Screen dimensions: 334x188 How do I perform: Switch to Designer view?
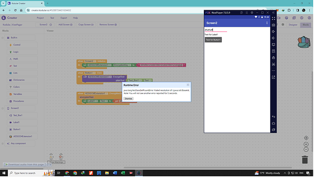click(293, 25)
